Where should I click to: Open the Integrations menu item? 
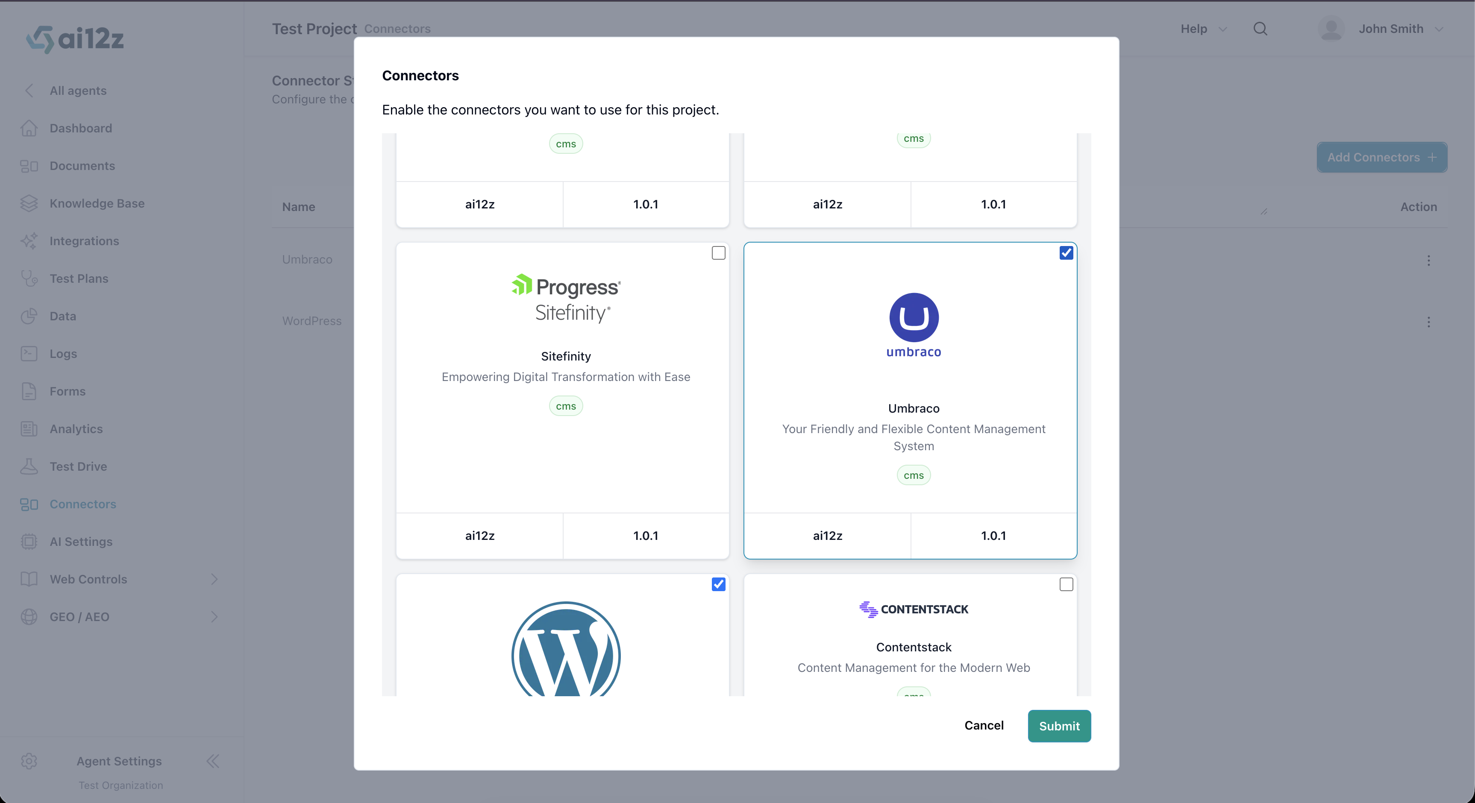(84, 241)
